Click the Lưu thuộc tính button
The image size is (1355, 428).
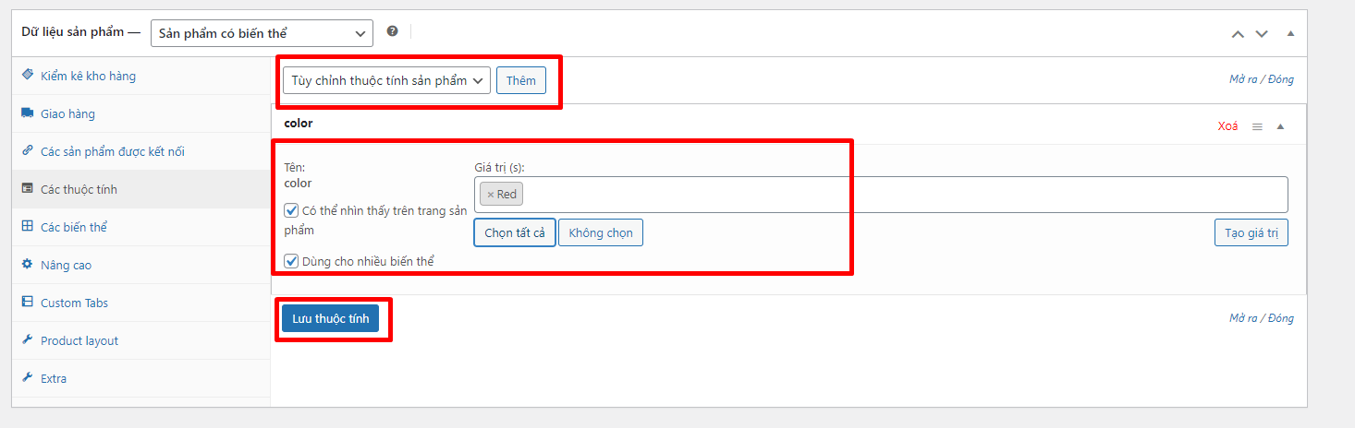[330, 318]
